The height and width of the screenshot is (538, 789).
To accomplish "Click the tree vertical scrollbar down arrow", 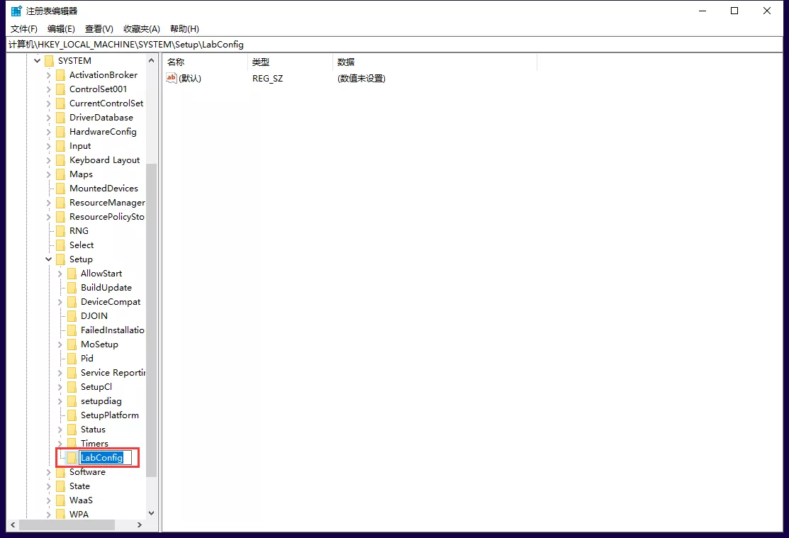I will click(x=151, y=512).
